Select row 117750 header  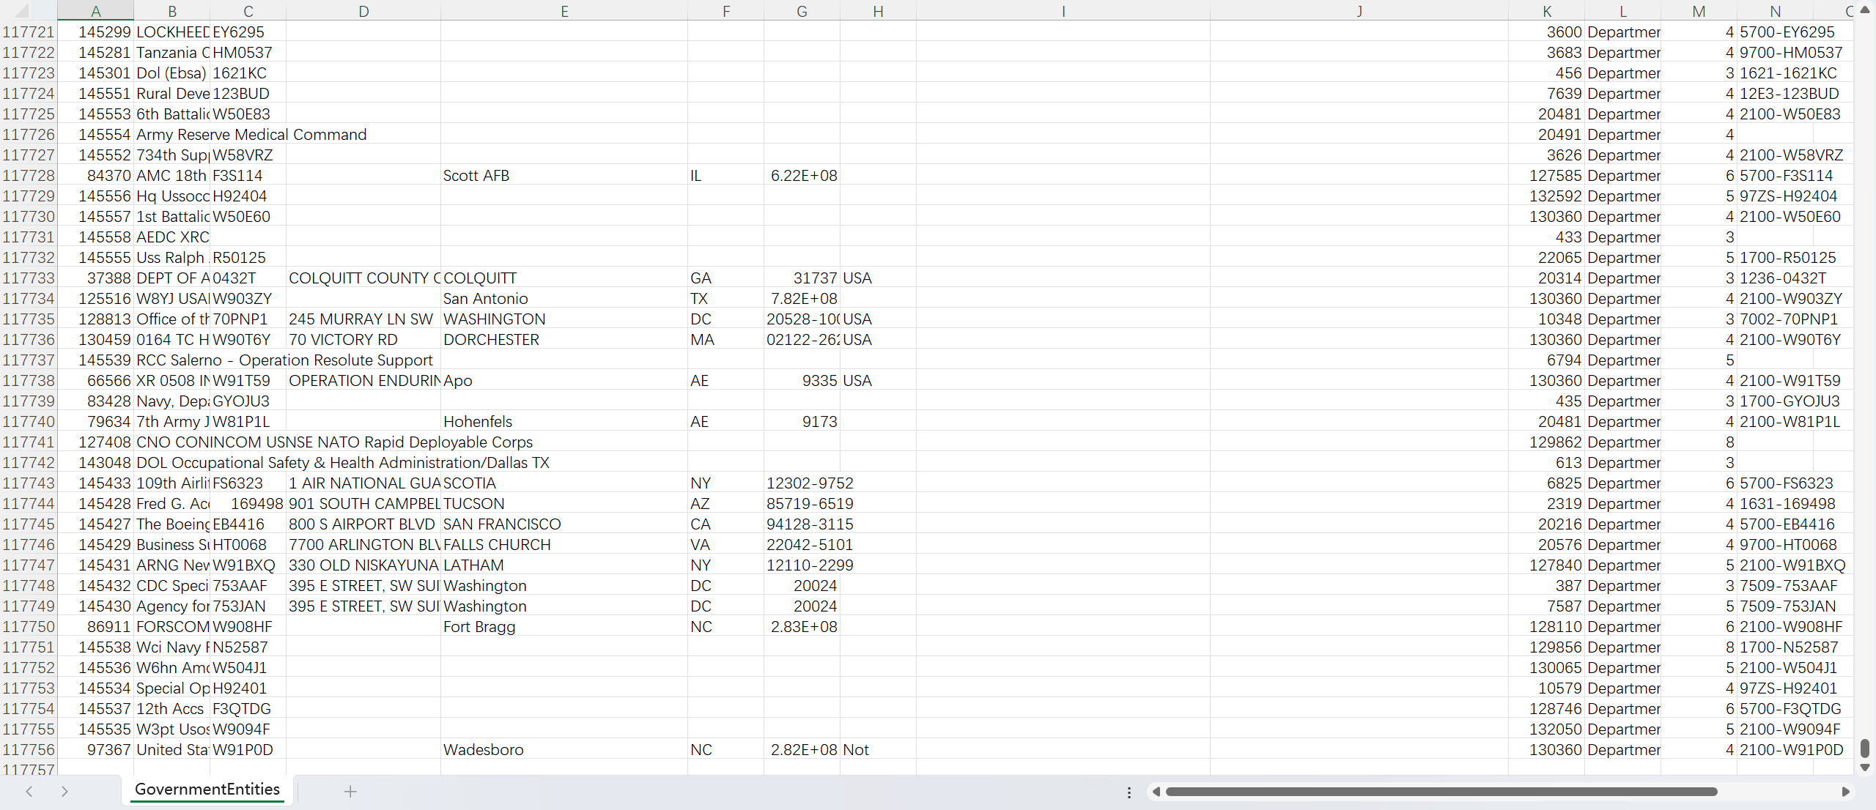click(29, 627)
